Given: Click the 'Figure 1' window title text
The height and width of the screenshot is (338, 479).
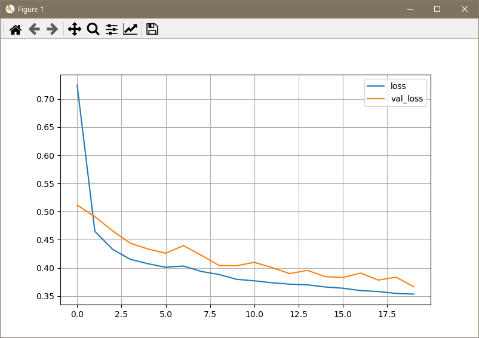Looking at the screenshot, I should click(x=30, y=10).
